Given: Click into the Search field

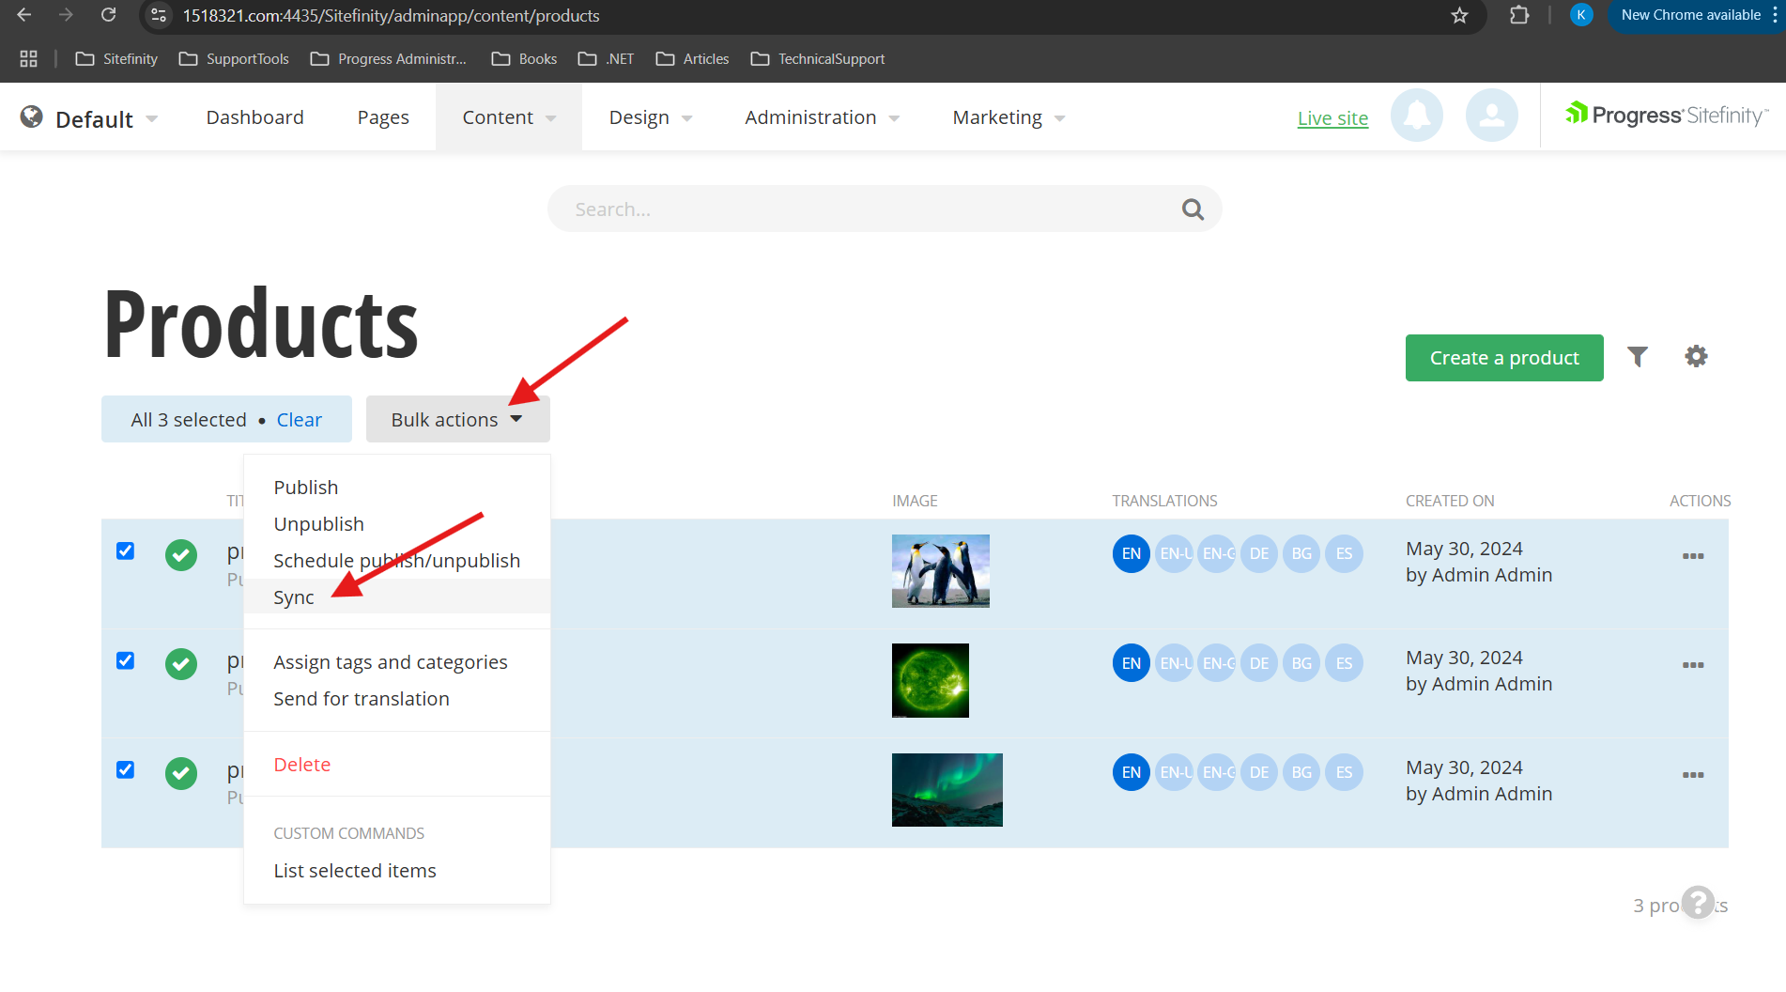Looking at the screenshot, I should coord(885,209).
